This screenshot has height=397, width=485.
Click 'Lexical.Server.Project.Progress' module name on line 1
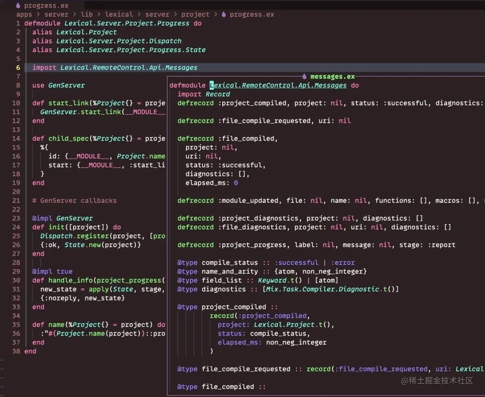tap(127, 23)
